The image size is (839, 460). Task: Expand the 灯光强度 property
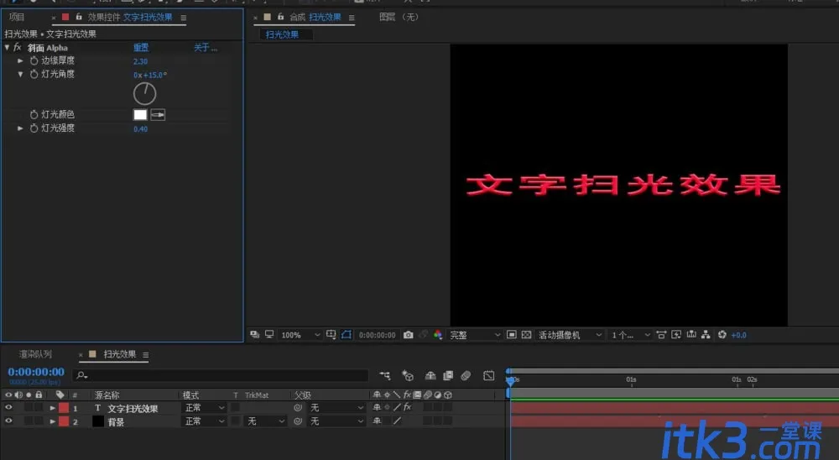20,128
